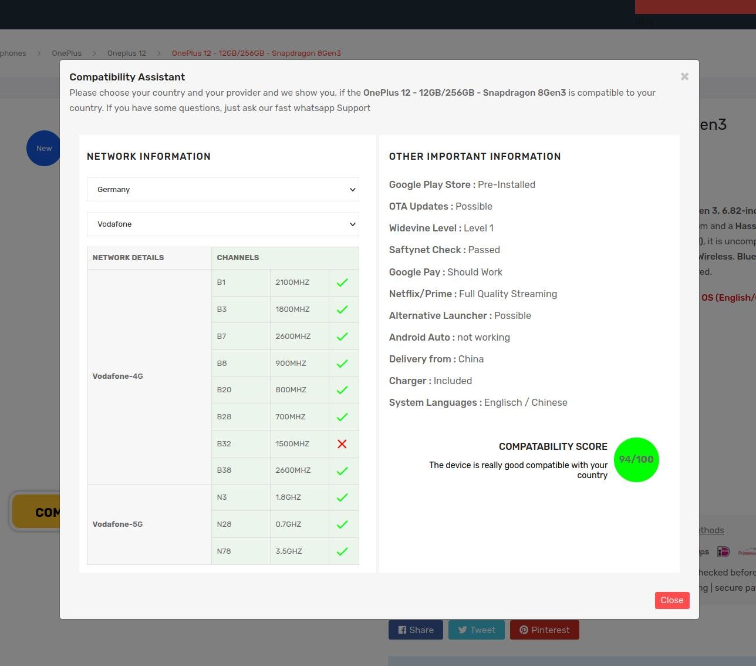Click the green checkmark in the B38 row
The height and width of the screenshot is (666, 756).
342,470
